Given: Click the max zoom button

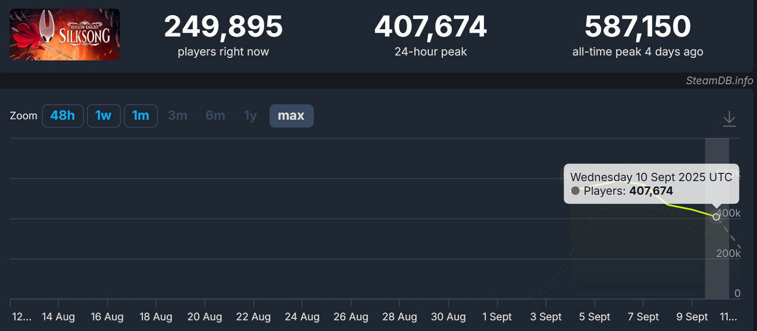Looking at the screenshot, I should tap(291, 116).
